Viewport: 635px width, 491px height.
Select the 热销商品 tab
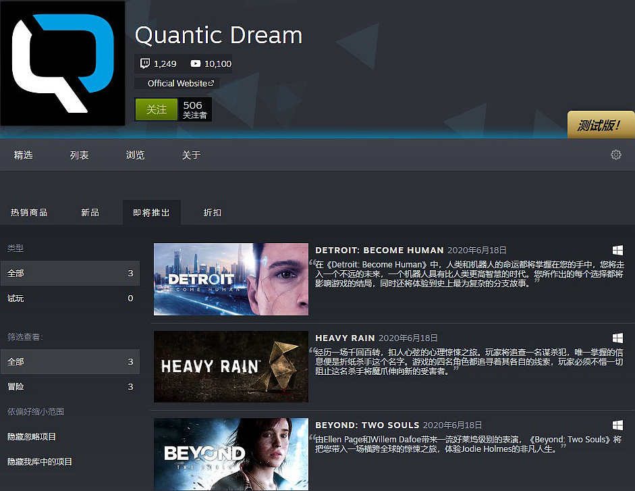pyautogui.click(x=29, y=213)
